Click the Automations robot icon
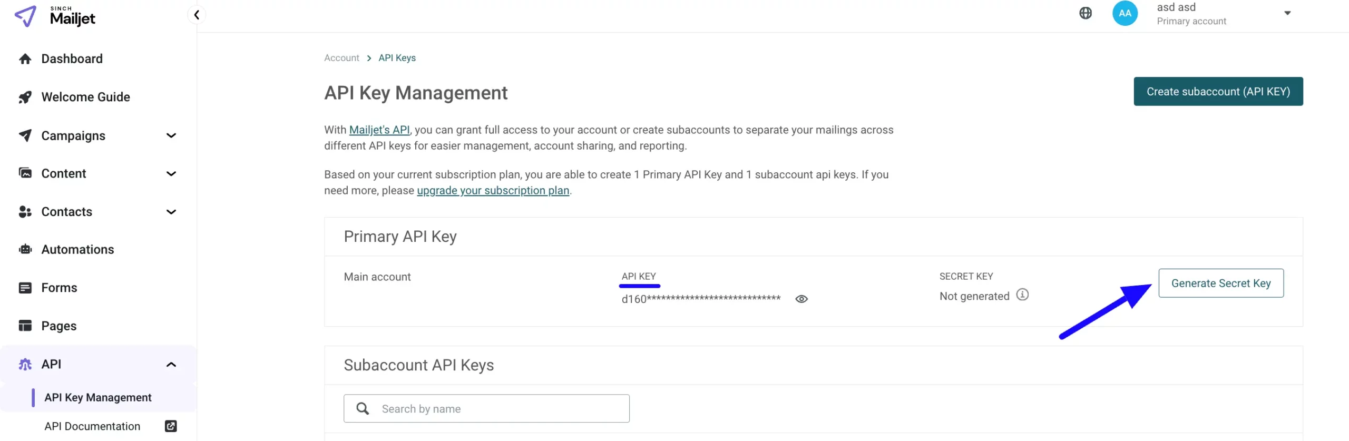 click(25, 250)
